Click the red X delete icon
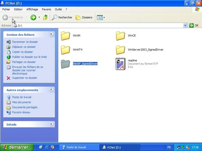This screenshot has height=151, width=202. click(9, 78)
